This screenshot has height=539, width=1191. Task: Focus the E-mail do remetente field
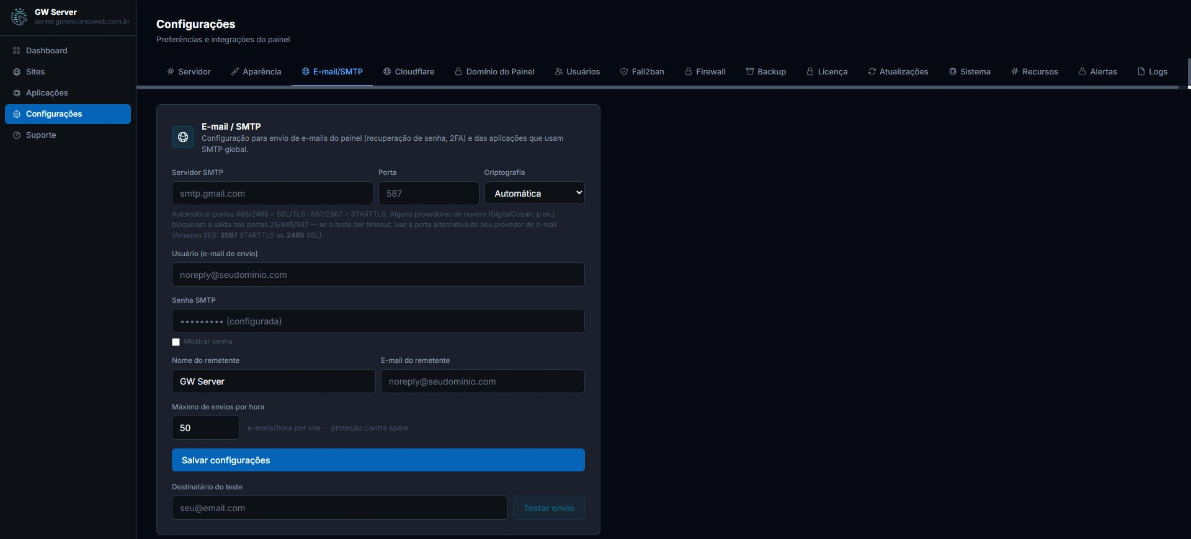pos(483,381)
